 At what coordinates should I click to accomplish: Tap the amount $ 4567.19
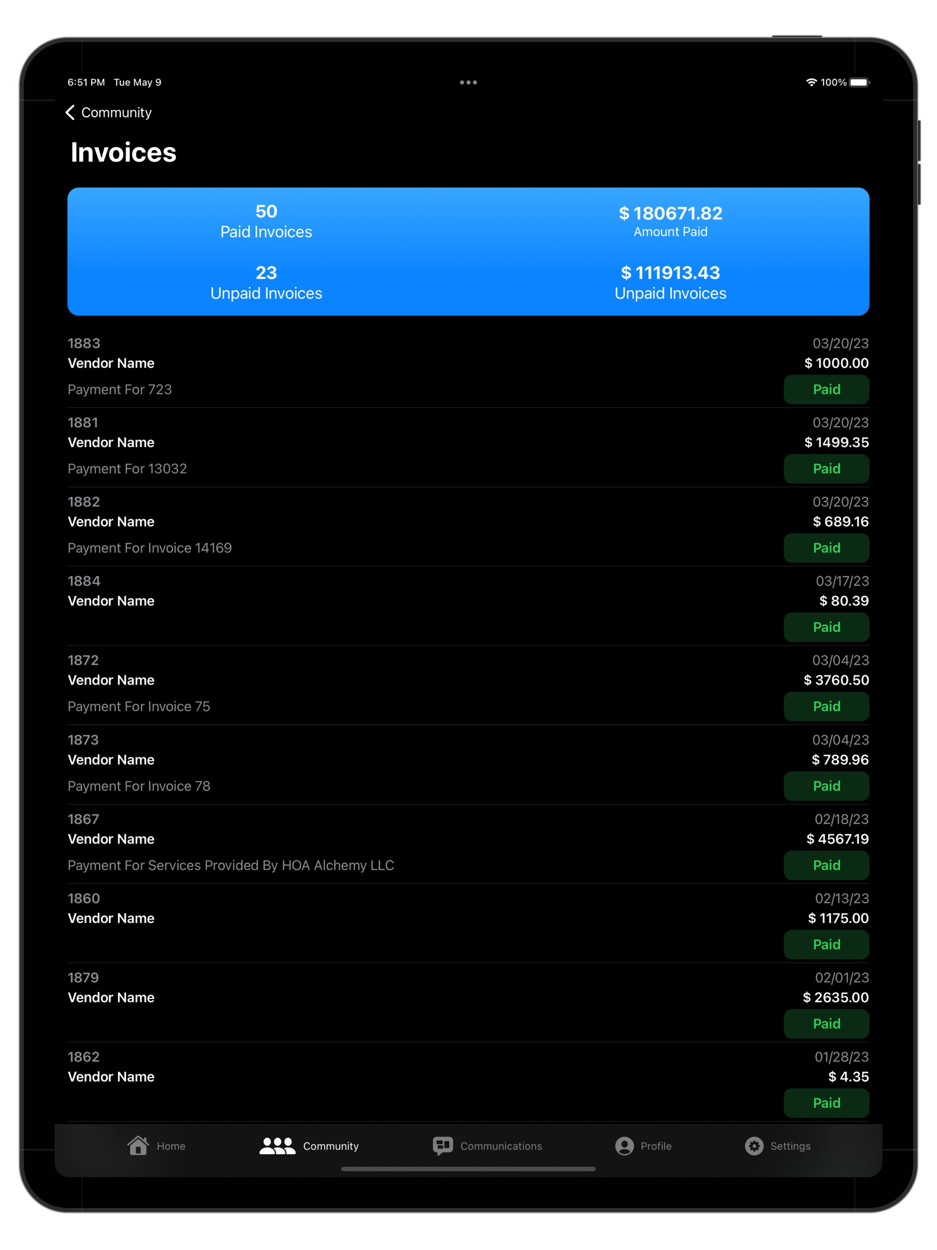point(838,839)
